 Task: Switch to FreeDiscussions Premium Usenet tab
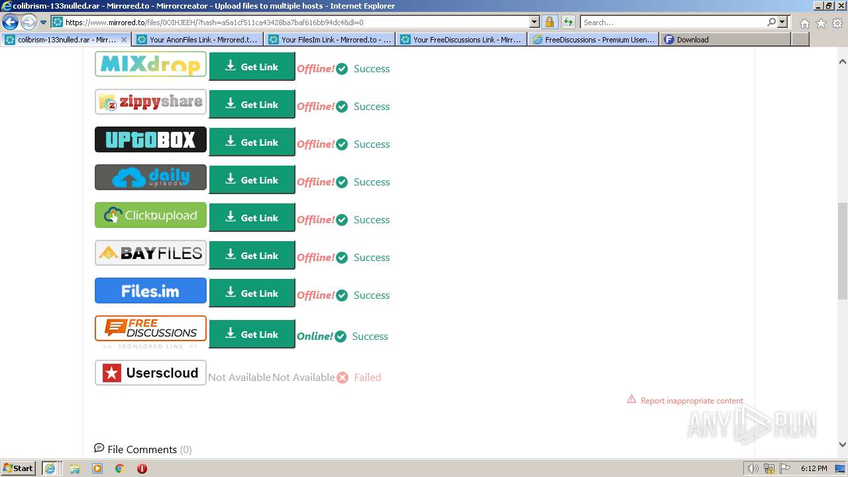coord(594,40)
